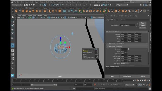Click the Save Scene icon
This screenshot has width=162, height=91.
(x=29, y=5)
